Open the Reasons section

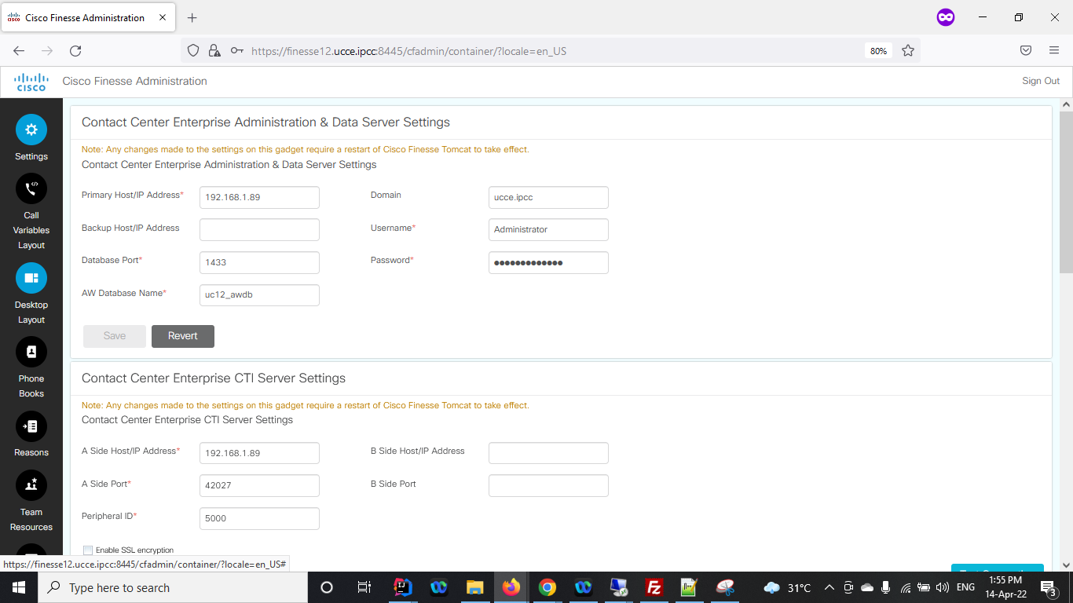pyautogui.click(x=31, y=426)
